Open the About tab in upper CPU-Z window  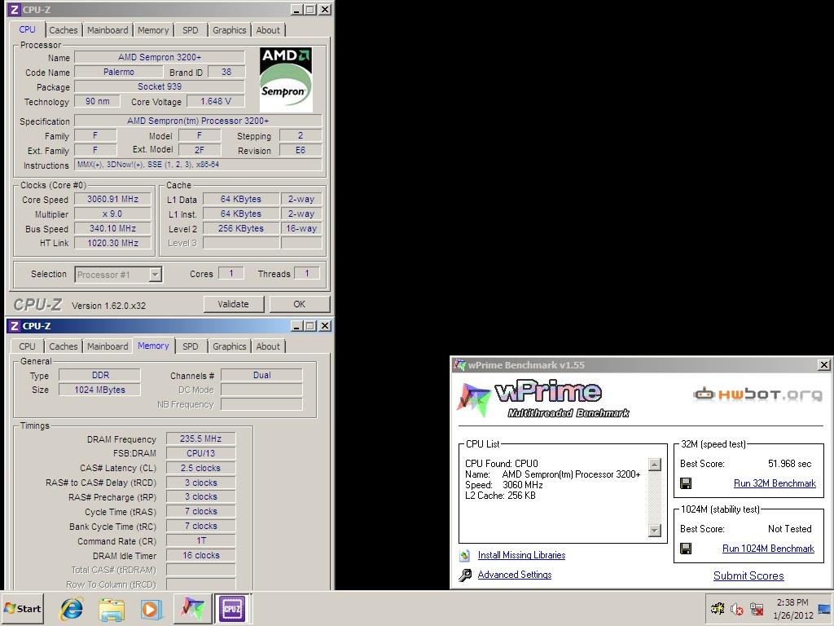click(268, 30)
